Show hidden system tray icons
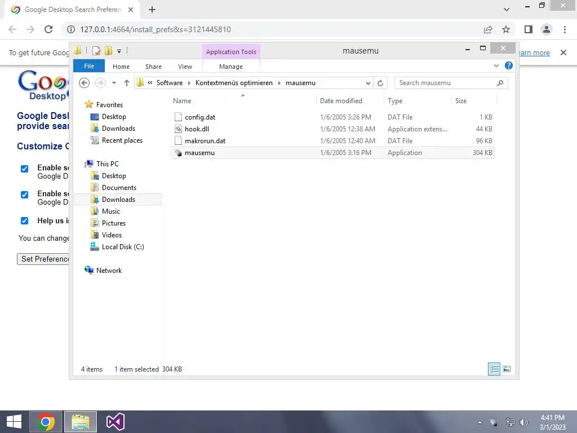The height and width of the screenshot is (433, 577). (480, 422)
